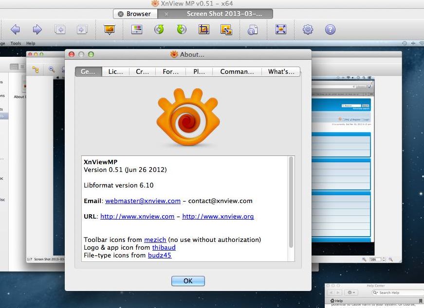Viewport: 424px width, 308px height.
Task: Go to previous image with back arrow
Action: 15,29
